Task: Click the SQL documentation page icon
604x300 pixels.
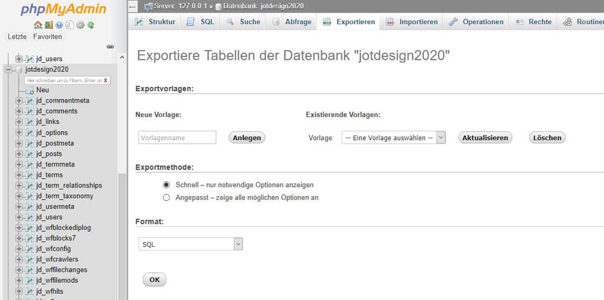Action: [x=69, y=25]
